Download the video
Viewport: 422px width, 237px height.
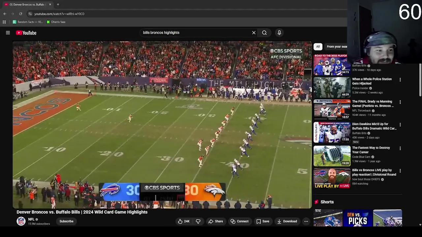click(287, 221)
